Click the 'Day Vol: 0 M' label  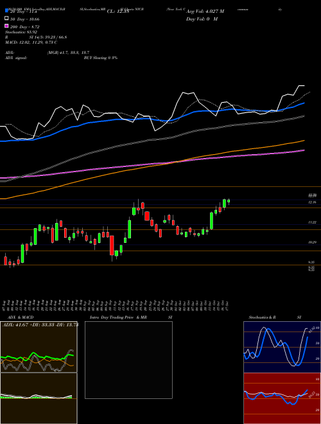[x=202, y=19]
